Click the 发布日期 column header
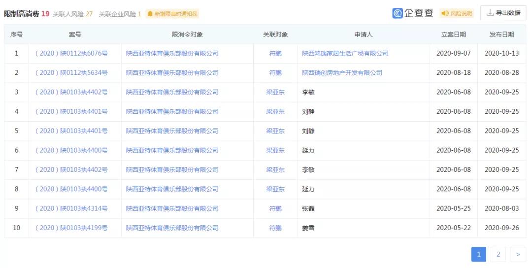 (502, 34)
